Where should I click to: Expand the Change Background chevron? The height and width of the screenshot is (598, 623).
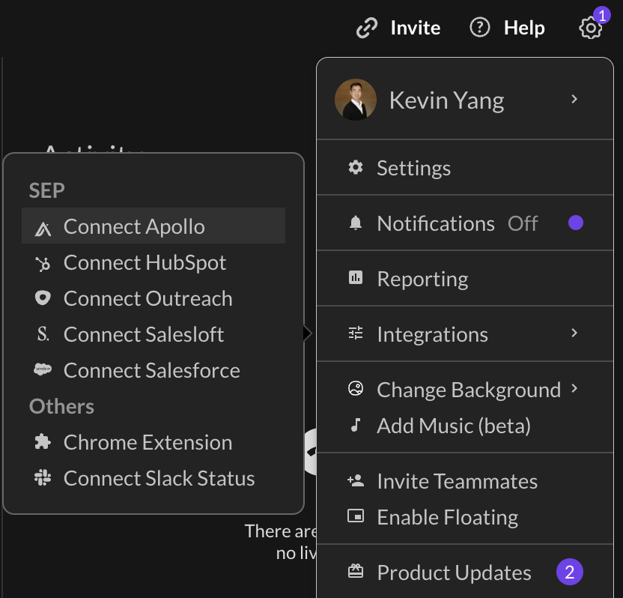[574, 388]
